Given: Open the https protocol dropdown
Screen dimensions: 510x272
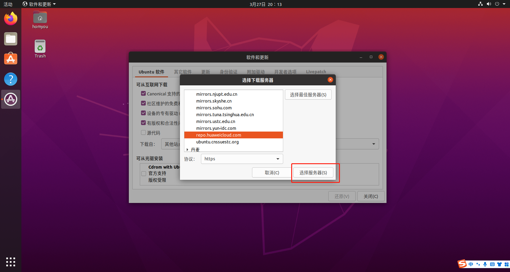Looking at the screenshot, I should [x=242, y=159].
